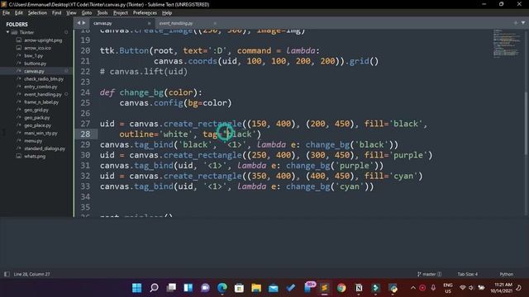The width and height of the screenshot is (529, 297).
Task: Go to previous tab with left arrow
Action: pos(79,23)
